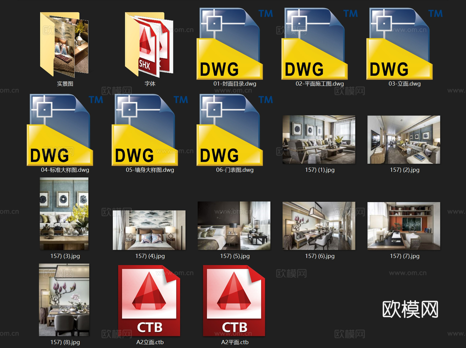Click the file name 06-门表图.dwg
This screenshot has height=348, width=466.
(x=235, y=170)
